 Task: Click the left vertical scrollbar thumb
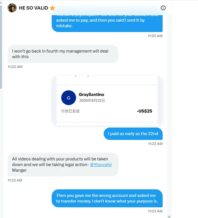[x=1, y=46]
